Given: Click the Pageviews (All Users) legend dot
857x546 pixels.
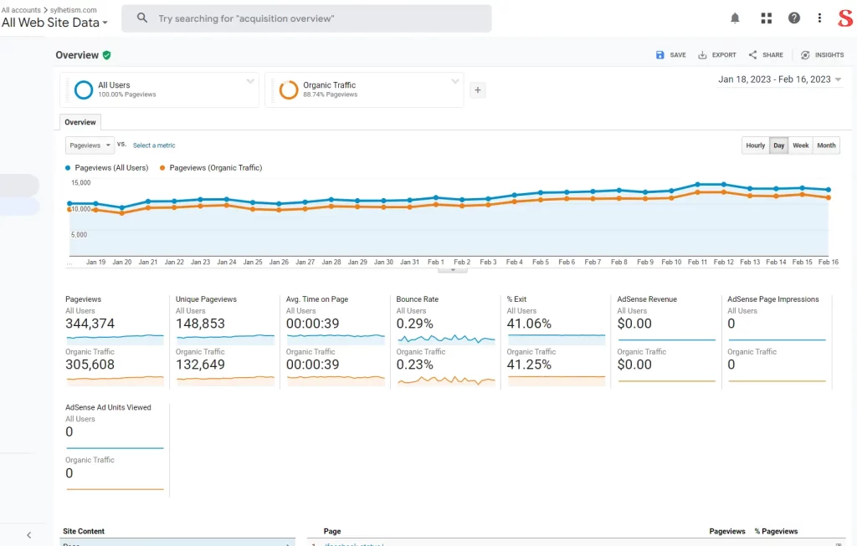Looking at the screenshot, I should pyautogui.click(x=68, y=168).
